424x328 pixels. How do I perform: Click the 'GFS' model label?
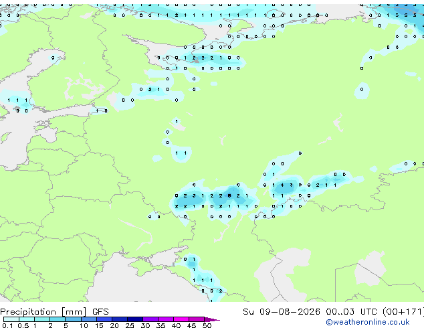coord(100,312)
